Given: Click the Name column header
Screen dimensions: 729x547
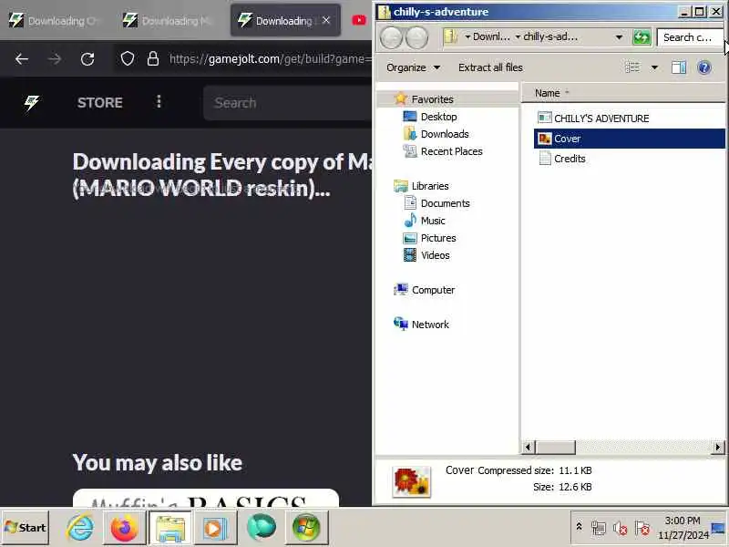Looking at the screenshot, I should point(623,93).
